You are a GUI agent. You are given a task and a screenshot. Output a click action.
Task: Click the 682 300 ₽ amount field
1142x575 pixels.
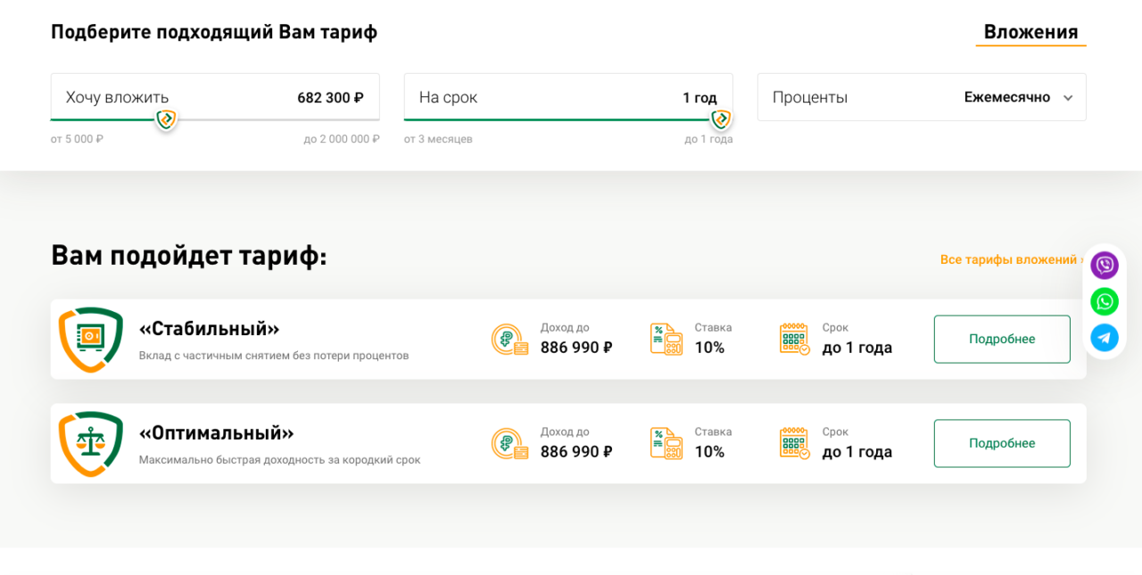[330, 97]
